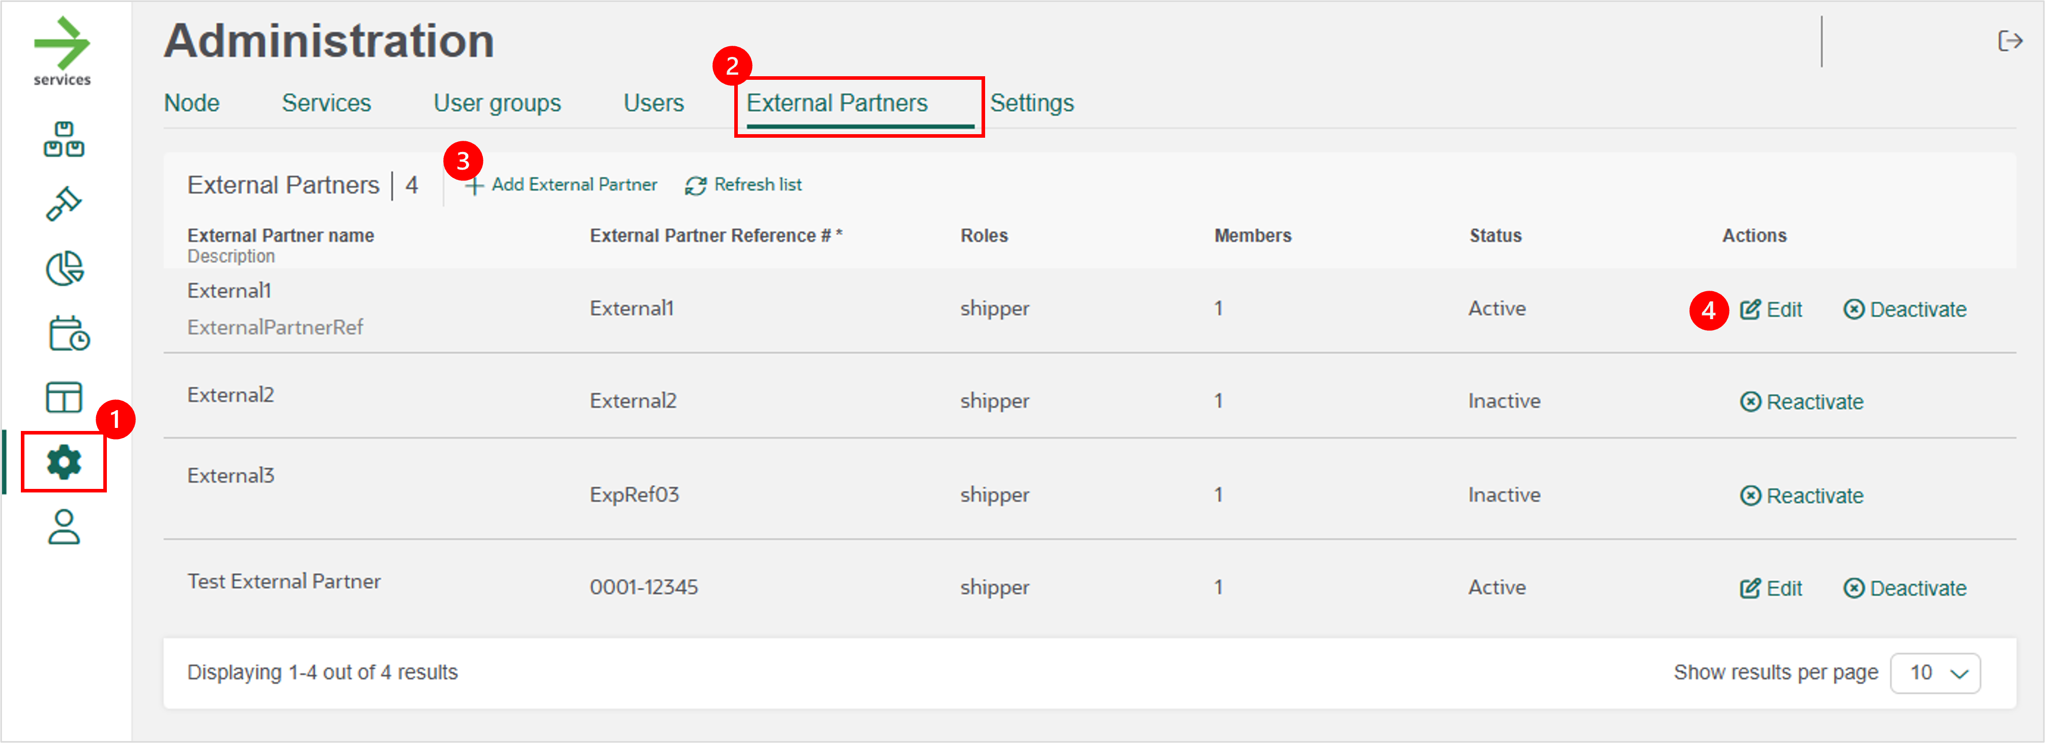Open the auction gavel sidebar icon
The height and width of the screenshot is (743, 2045).
click(x=64, y=204)
